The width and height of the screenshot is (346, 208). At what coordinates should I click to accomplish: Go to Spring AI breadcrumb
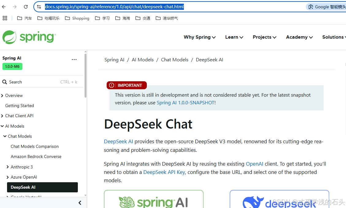click(x=114, y=60)
